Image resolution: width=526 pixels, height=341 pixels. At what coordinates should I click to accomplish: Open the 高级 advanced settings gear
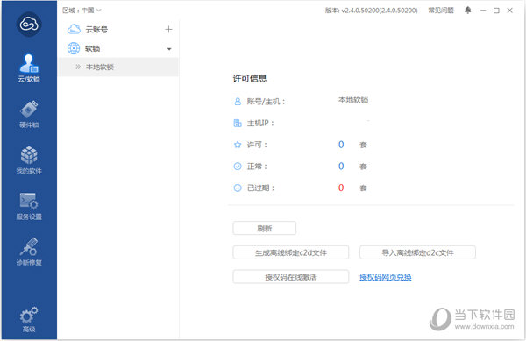29,319
